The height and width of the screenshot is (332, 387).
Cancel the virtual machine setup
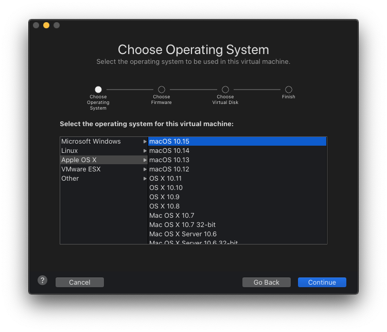(x=80, y=283)
